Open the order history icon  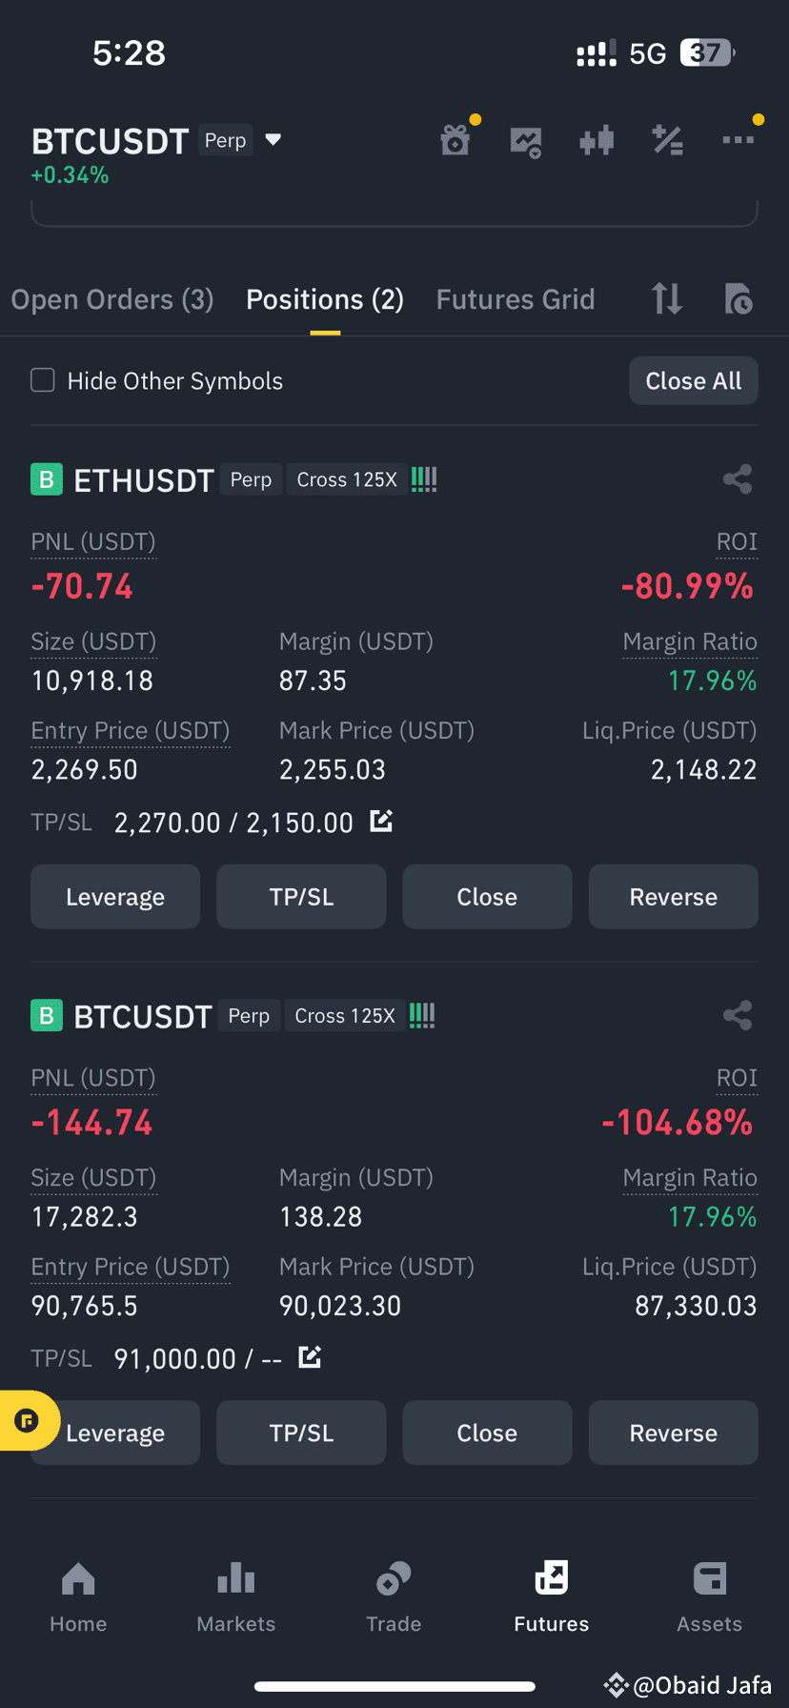pyautogui.click(x=738, y=299)
